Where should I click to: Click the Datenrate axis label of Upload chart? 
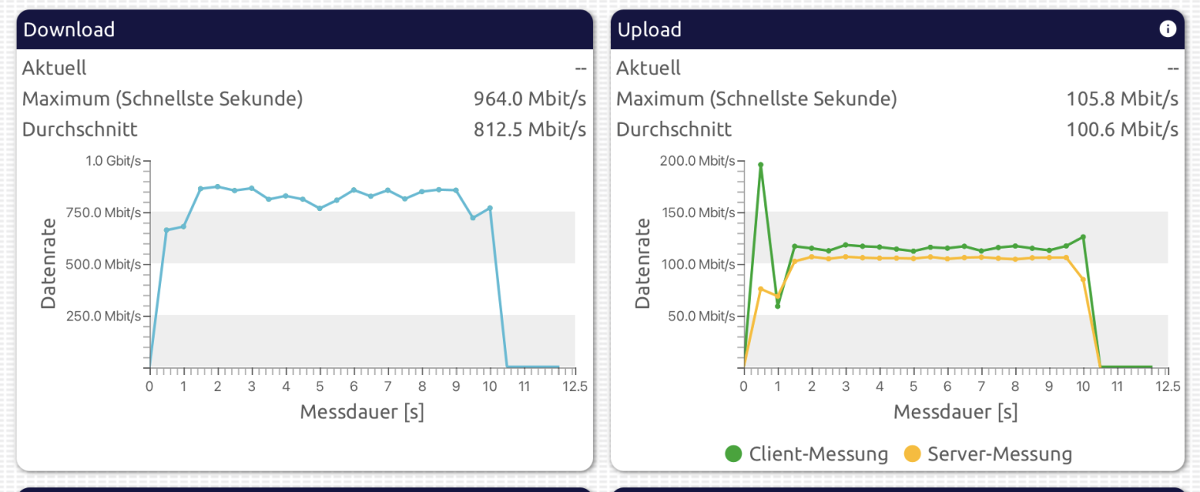pyautogui.click(x=643, y=263)
